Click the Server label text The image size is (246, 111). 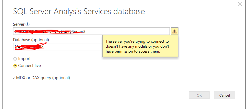coord(19,24)
